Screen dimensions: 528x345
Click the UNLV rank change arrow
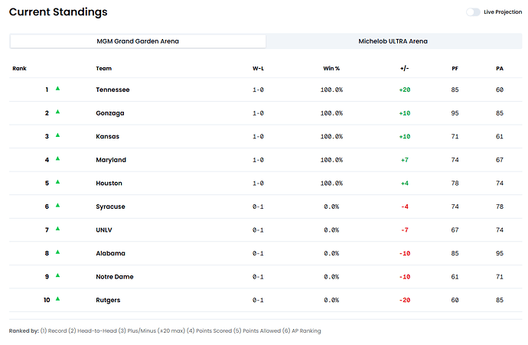coord(57,229)
